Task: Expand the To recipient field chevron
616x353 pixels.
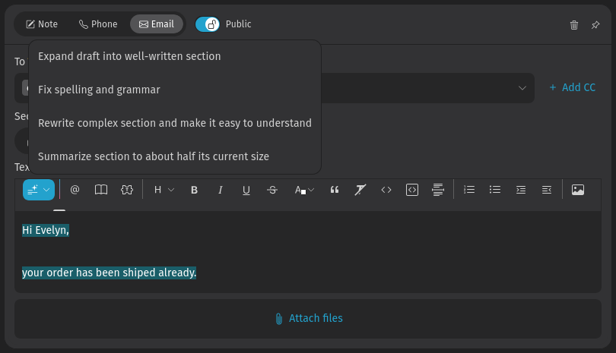Action: pyautogui.click(x=522, y=88)
